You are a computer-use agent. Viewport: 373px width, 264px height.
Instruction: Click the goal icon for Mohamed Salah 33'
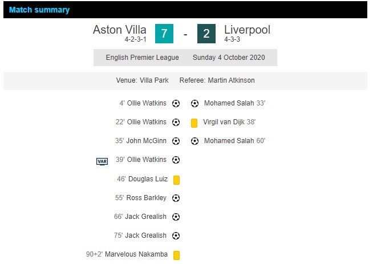tap(194, 103)
